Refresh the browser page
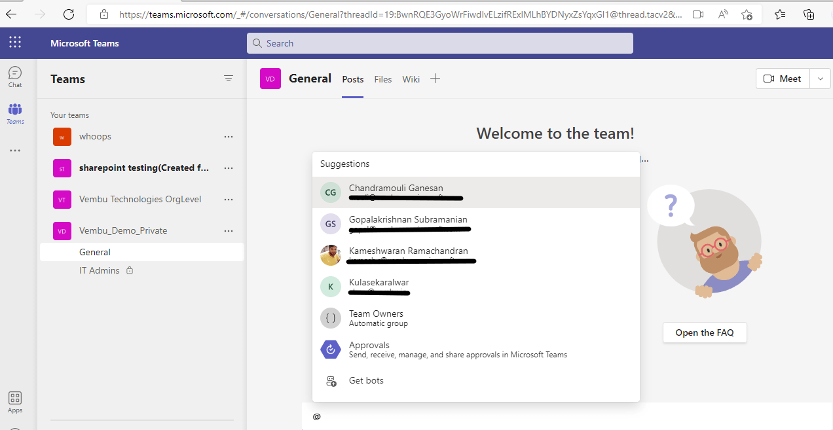 tap(69, 14)
